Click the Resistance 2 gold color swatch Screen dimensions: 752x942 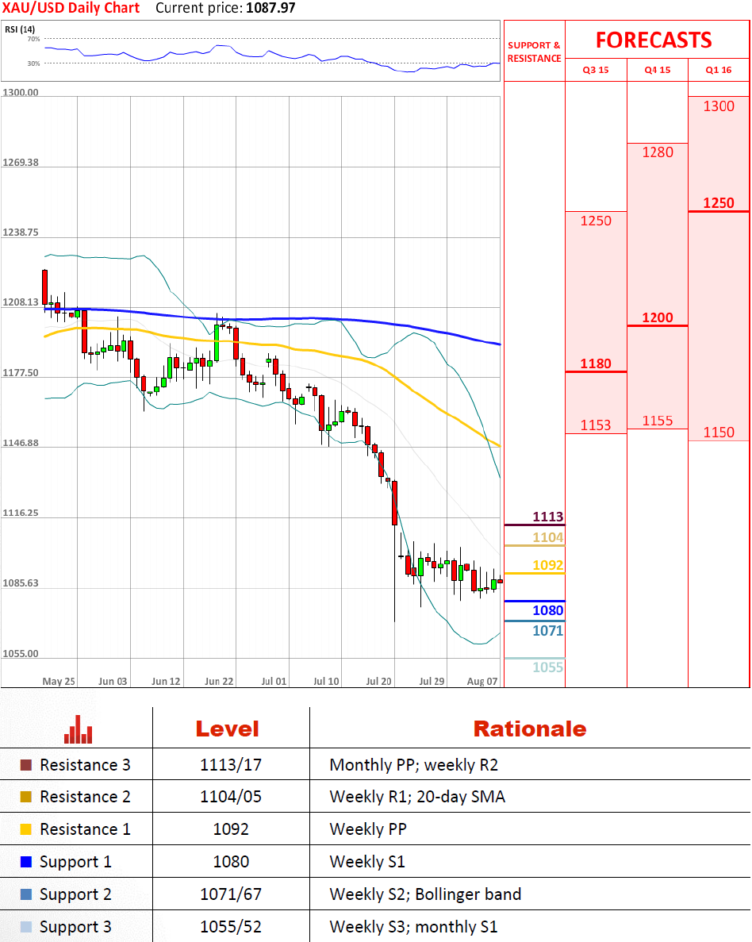(x=26, y=797)
